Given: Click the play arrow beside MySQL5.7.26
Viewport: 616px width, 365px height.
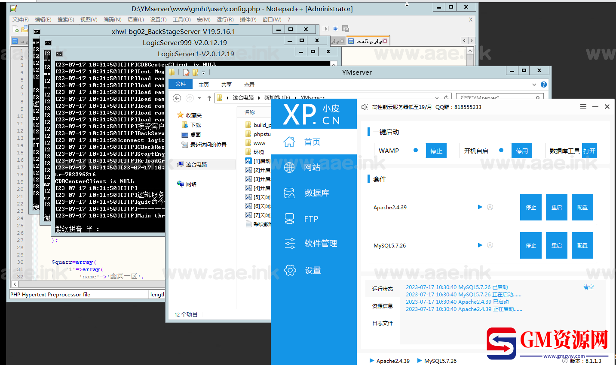Looking at the screenshot, I should point(480,245).
